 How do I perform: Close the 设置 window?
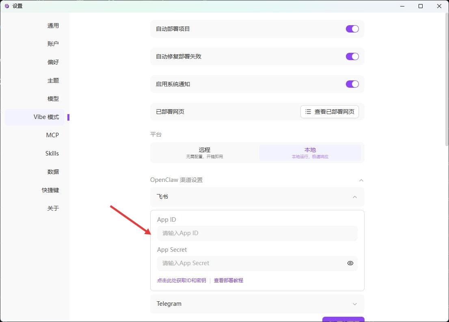439,6
